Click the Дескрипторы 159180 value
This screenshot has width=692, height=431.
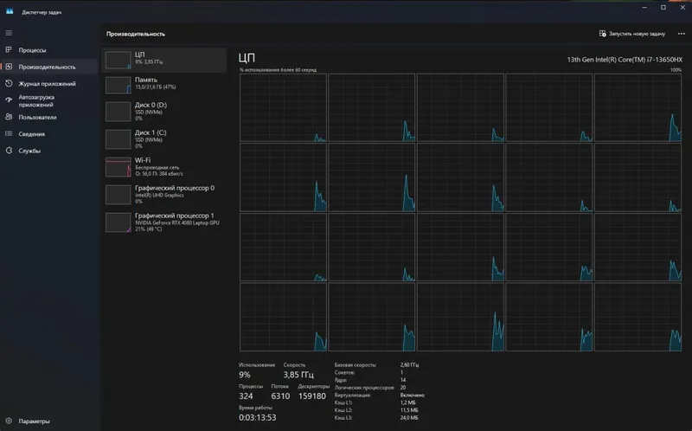(x=312, y=396)
